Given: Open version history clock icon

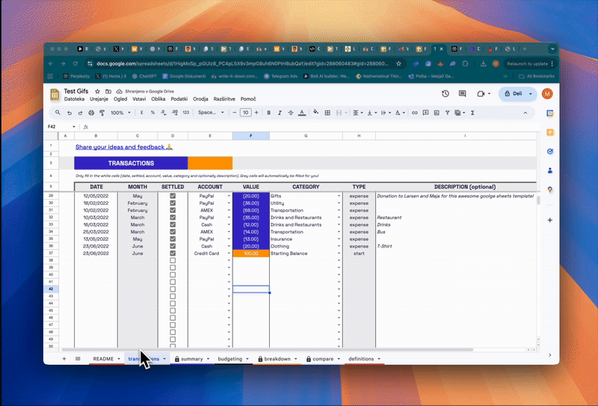Looking at the screenshot, I should pyautogui.click(x=446, y=94).
